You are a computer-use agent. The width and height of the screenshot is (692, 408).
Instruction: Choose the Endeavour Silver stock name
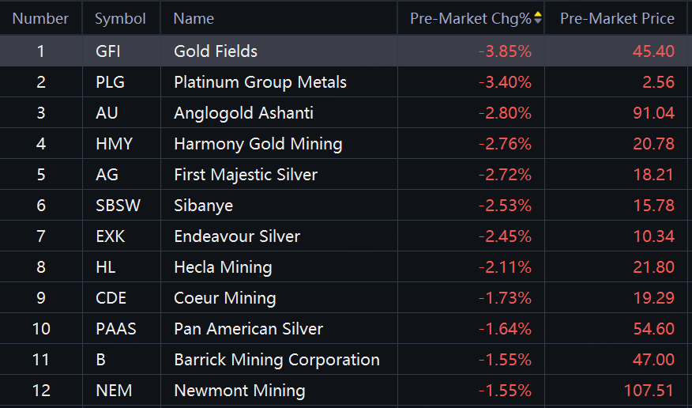click(x=237, y=236)
